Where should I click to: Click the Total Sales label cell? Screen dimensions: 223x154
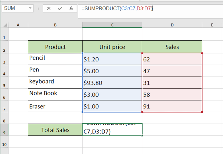click(55, 130)
